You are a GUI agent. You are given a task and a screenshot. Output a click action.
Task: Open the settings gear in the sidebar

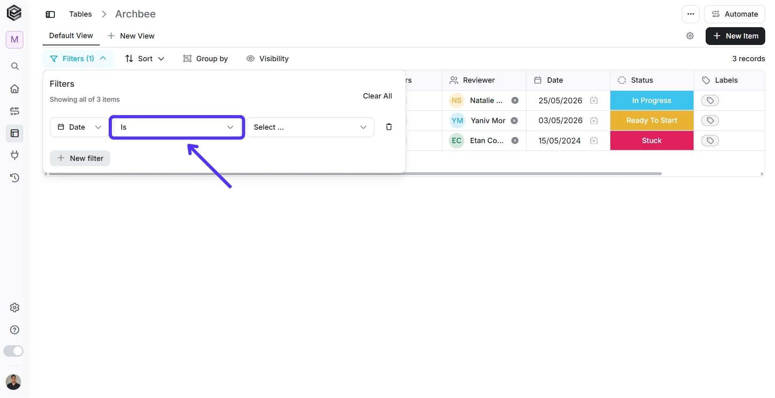point(15,308)
